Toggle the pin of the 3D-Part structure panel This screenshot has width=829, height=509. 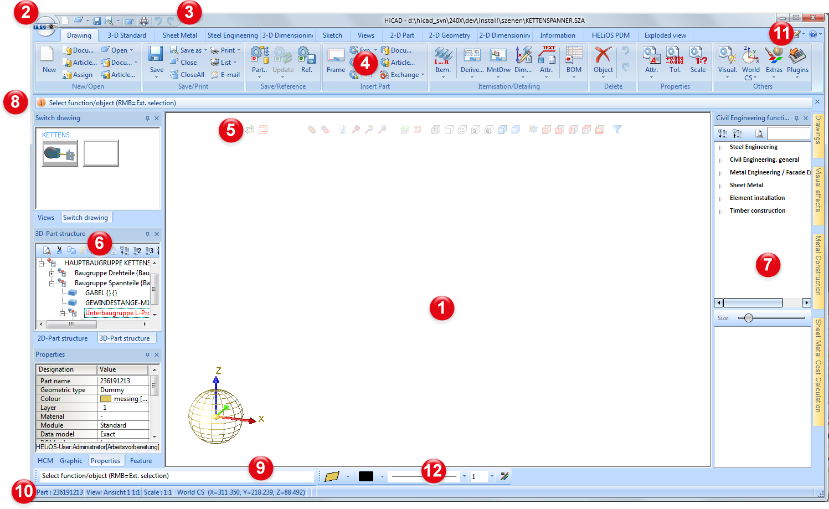tap(147, 234)
